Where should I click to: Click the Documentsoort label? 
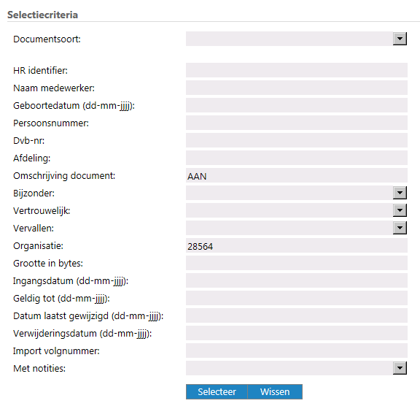click(x=47, y=39)
